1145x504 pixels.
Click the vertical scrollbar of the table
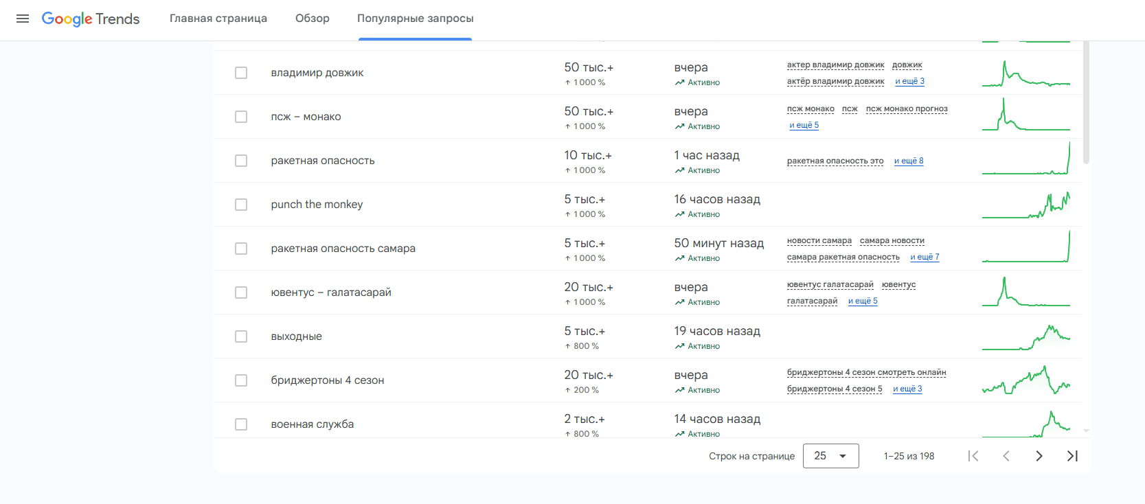tap(1086, 103)
